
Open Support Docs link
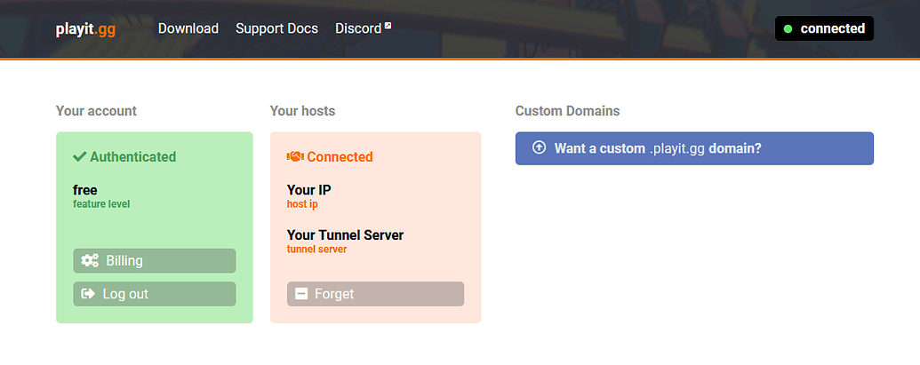point(277,28)
